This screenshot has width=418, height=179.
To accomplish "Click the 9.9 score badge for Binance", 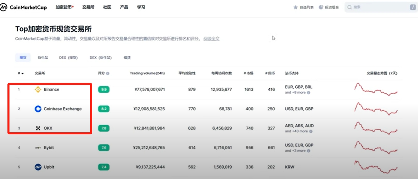I will [x=104, y=90].
